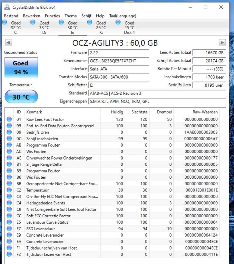
Task: Open the Schijf menu
Action: point(86,16)
